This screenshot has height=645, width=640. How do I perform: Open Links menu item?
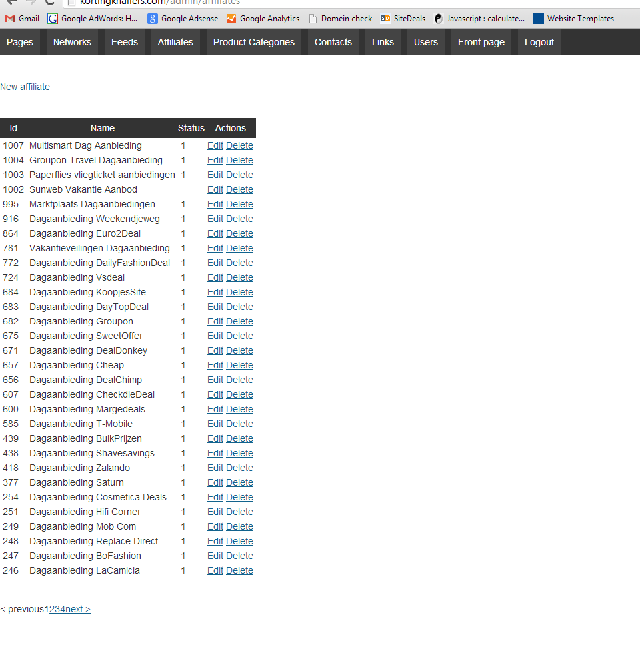pos(383,42)
